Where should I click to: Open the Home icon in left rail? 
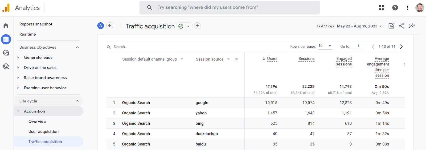click(6, 26)
